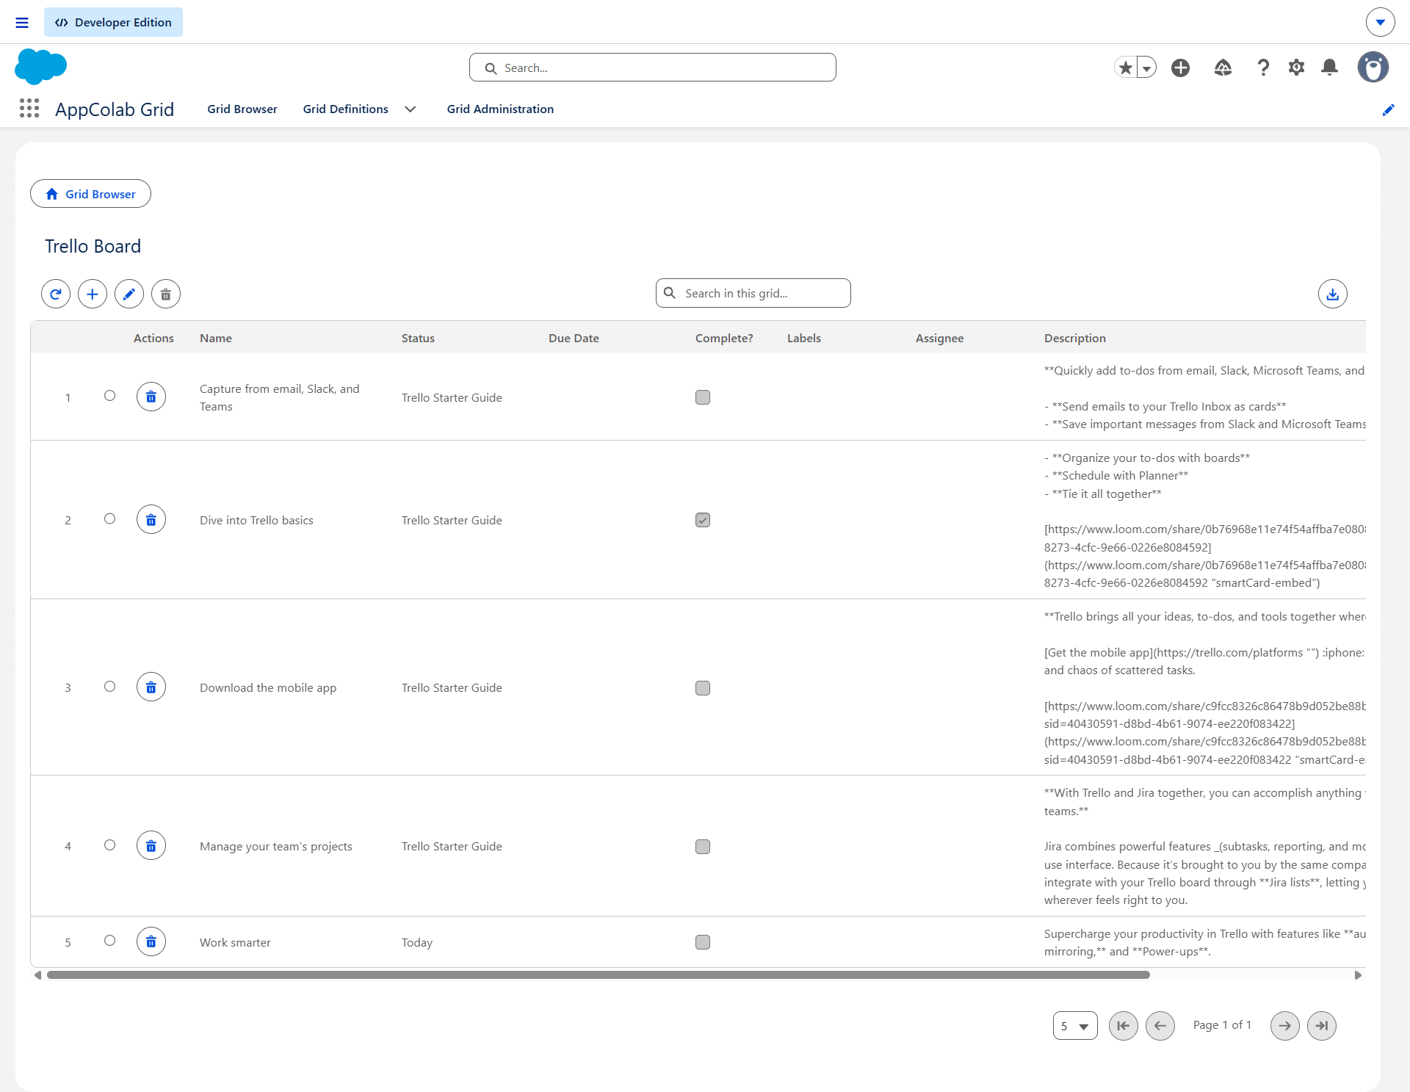Screen dimensions: 1410x1092
Task: Click the Salesforce cloud logo
Action: (x=40, y=67)
